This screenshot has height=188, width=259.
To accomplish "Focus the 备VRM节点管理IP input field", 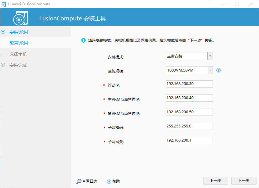I will point(189,112).
